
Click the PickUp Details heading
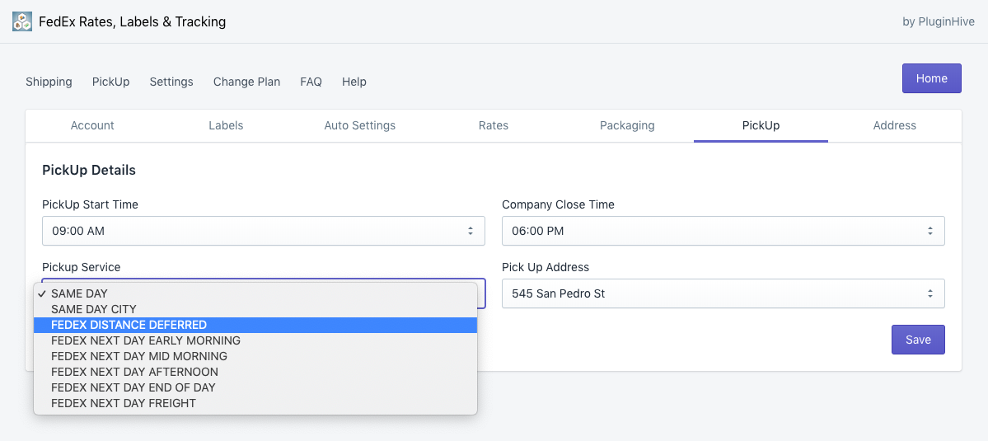tap(89, 170)
